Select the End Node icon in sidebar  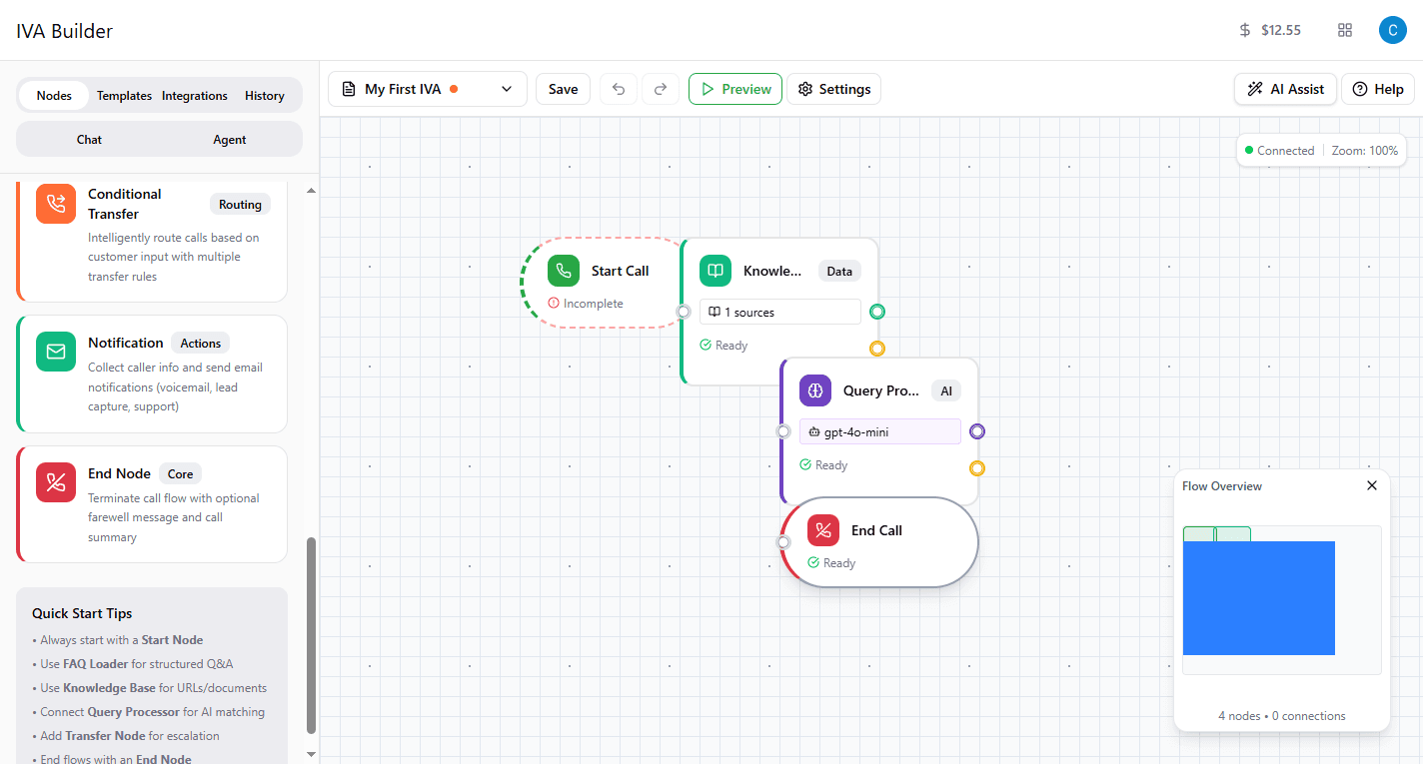pos(55,482)
